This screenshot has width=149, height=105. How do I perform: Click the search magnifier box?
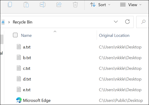coord(142,22)
